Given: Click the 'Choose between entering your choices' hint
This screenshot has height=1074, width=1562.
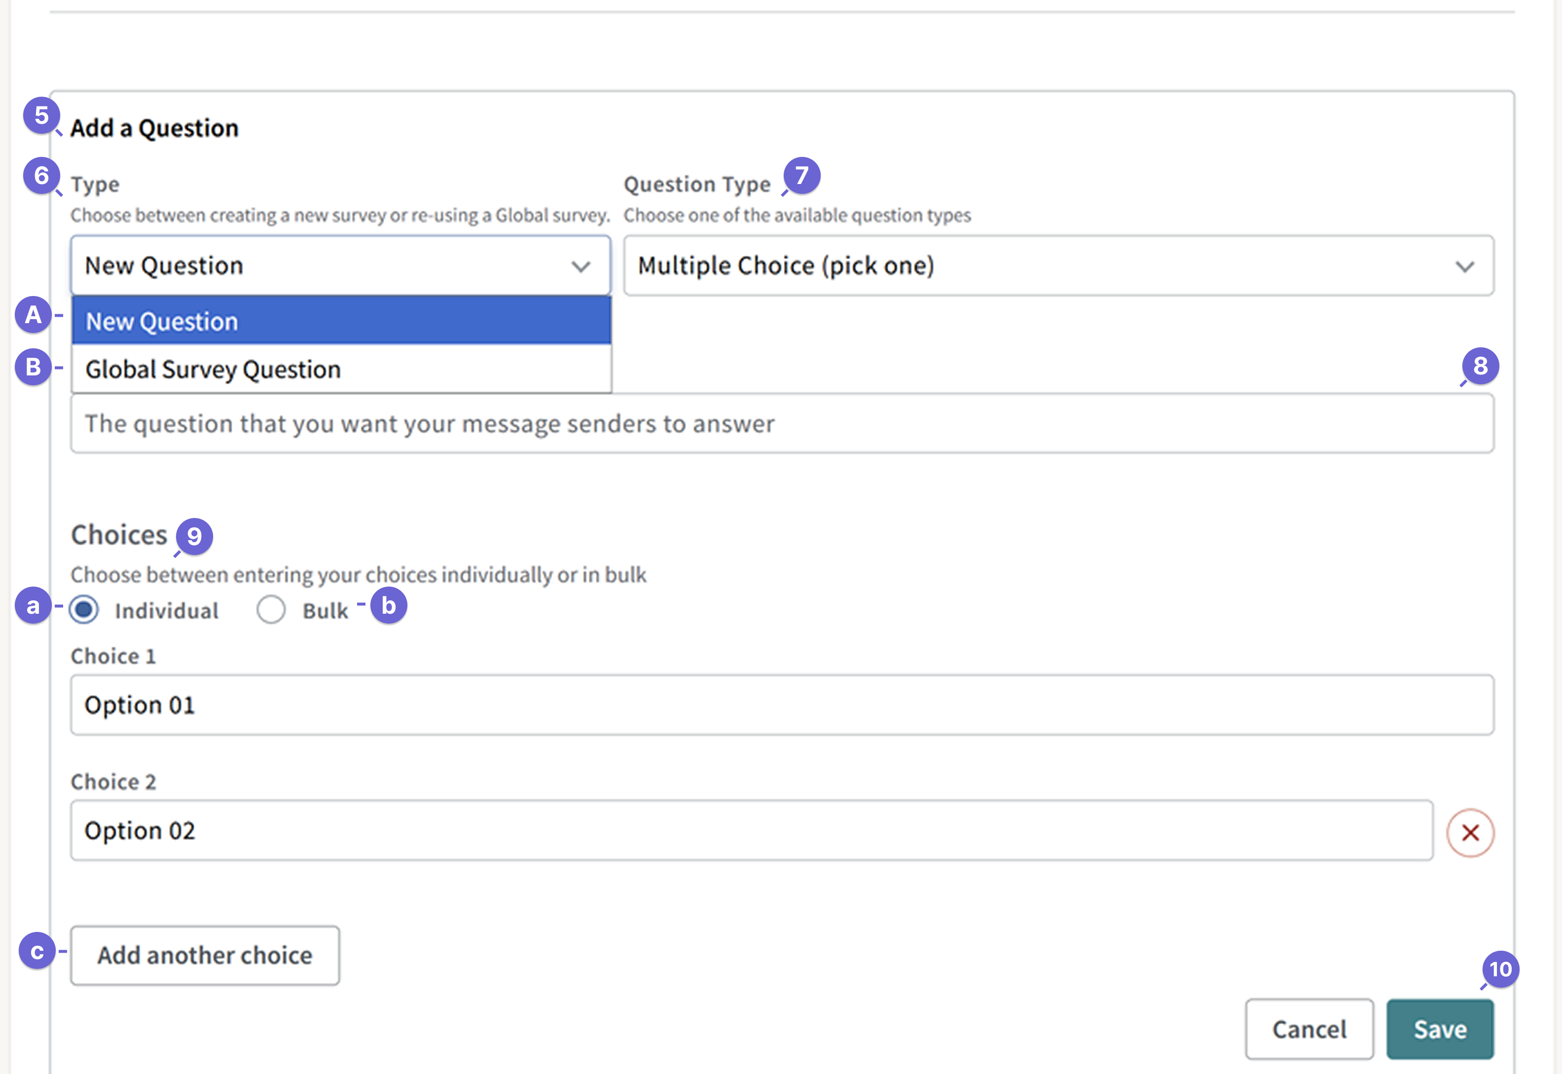Looking at the screenshot, I should coord(359,575).
